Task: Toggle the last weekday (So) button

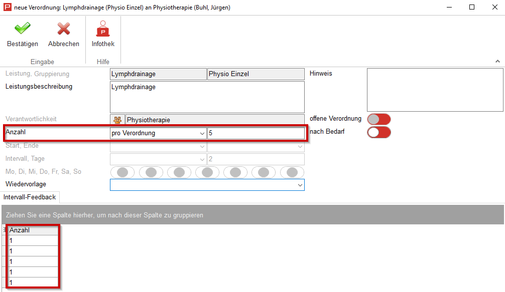Action: (x=292, y=172)
